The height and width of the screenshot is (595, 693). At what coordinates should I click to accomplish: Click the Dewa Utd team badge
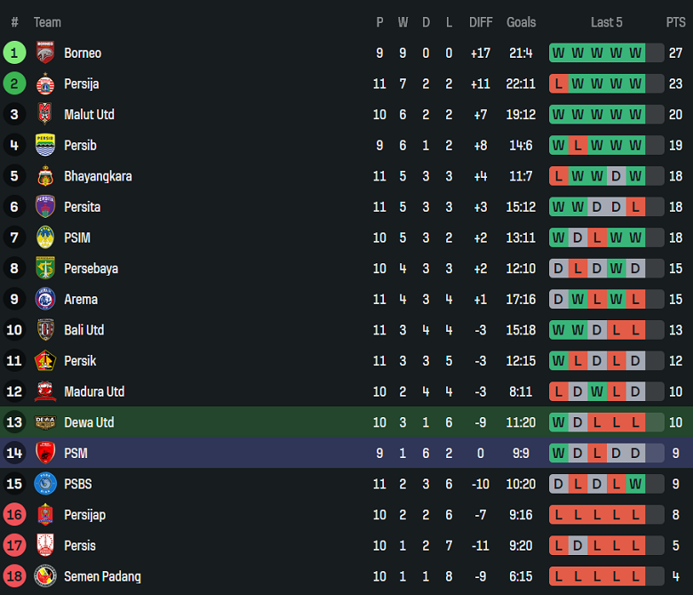click(x=45, y=422)
